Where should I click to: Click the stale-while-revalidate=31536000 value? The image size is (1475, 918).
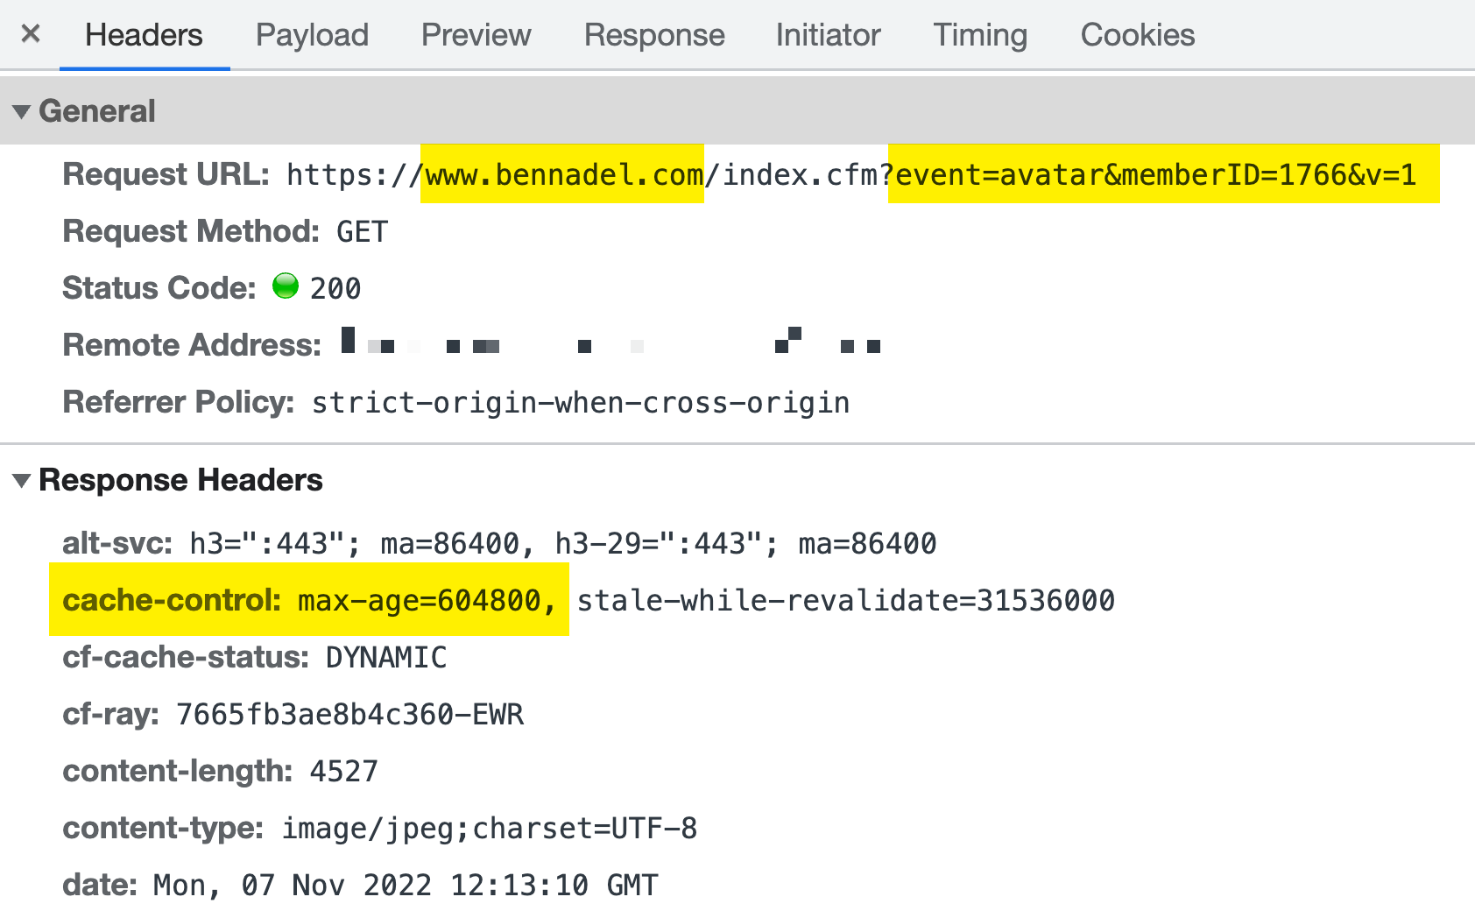click(x=845, y=601)
